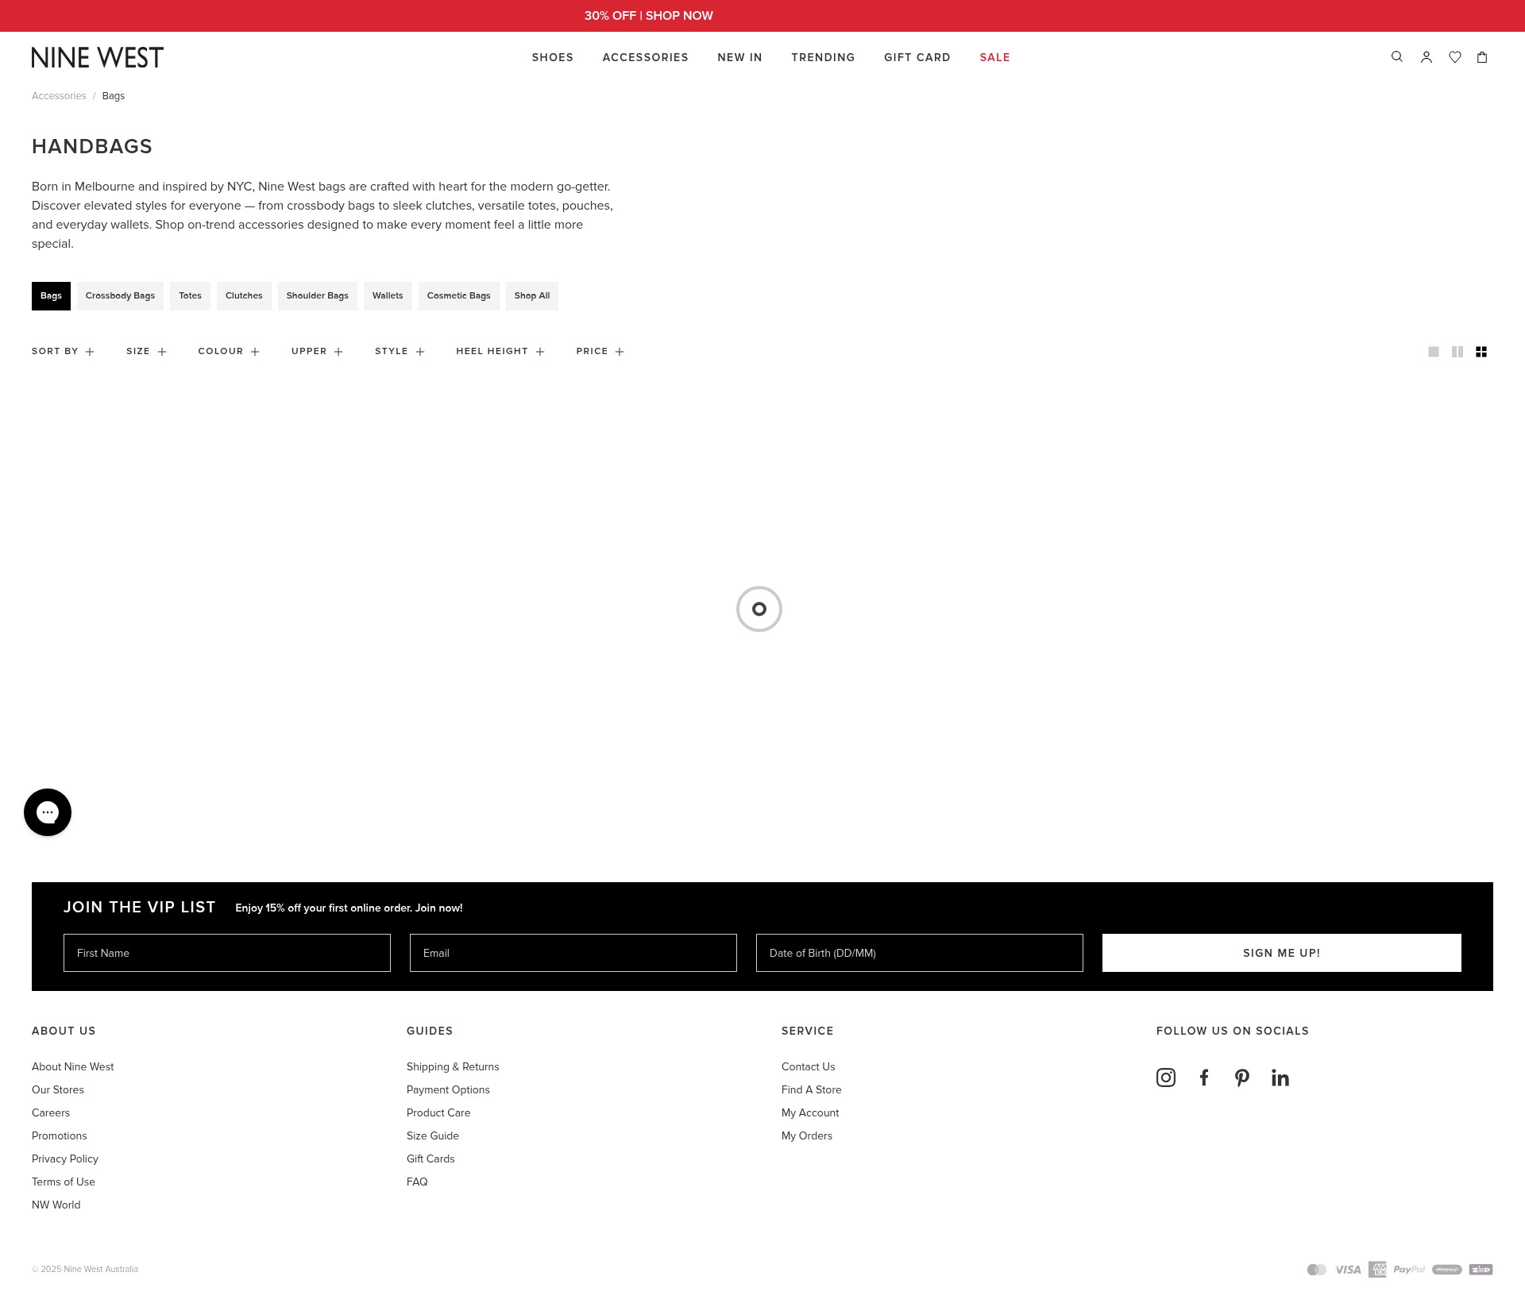Open Privacy Policy link
Screen dimensions: 1525x1307
click(x=65, y=1159)
